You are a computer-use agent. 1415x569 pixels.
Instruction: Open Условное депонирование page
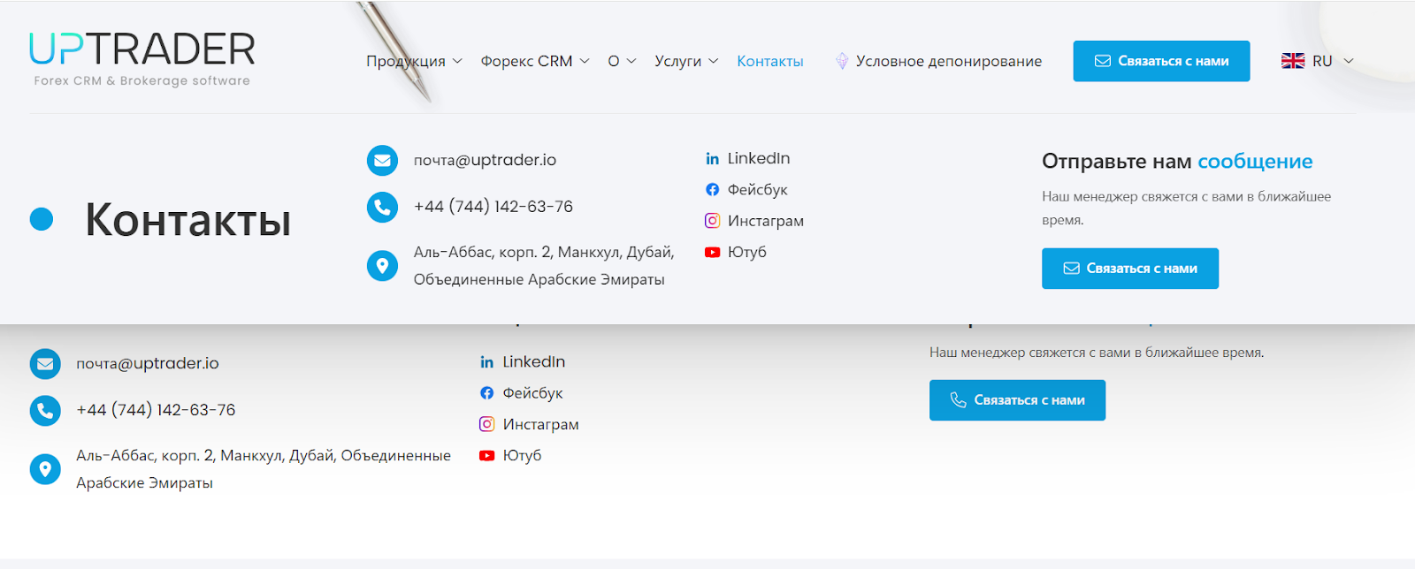[x=949, y=61]
